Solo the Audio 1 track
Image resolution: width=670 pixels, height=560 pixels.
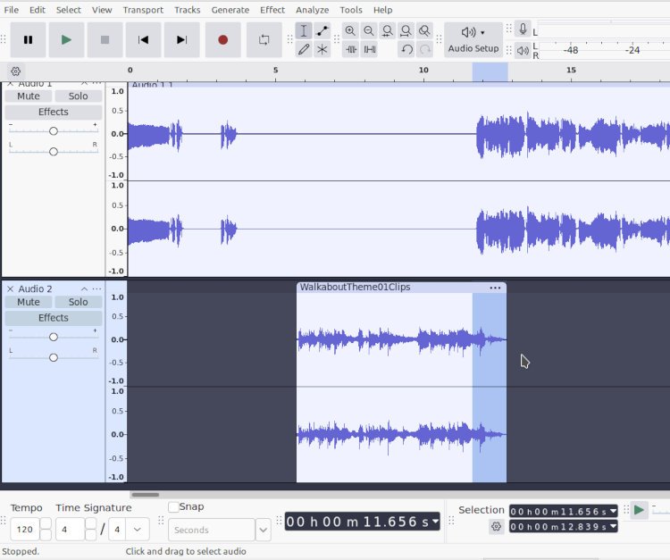click(79, 96)
